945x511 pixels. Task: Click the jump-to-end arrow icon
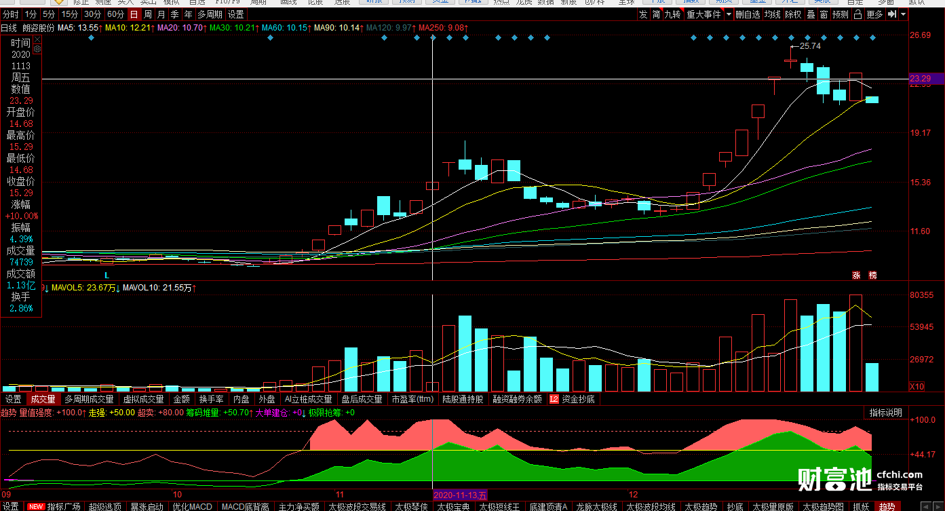891,14
